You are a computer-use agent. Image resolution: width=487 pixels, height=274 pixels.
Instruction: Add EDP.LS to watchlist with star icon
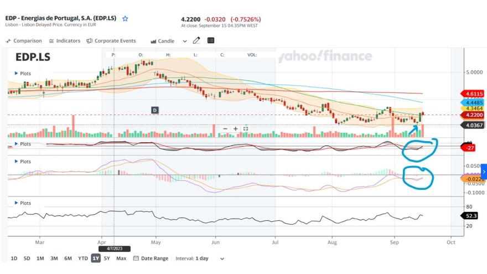125,19
